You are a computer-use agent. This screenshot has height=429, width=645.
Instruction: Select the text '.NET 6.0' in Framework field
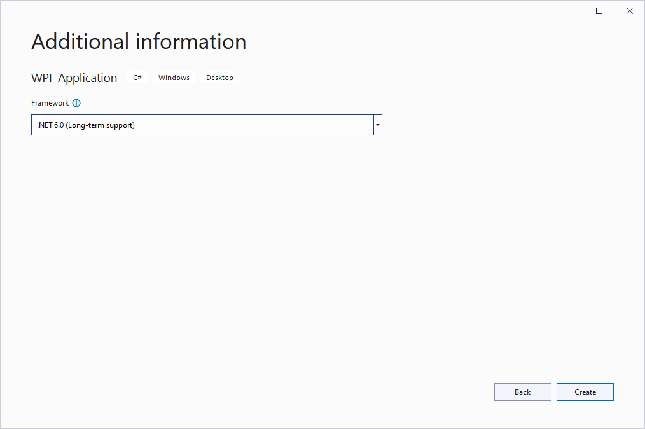(50, 125)
